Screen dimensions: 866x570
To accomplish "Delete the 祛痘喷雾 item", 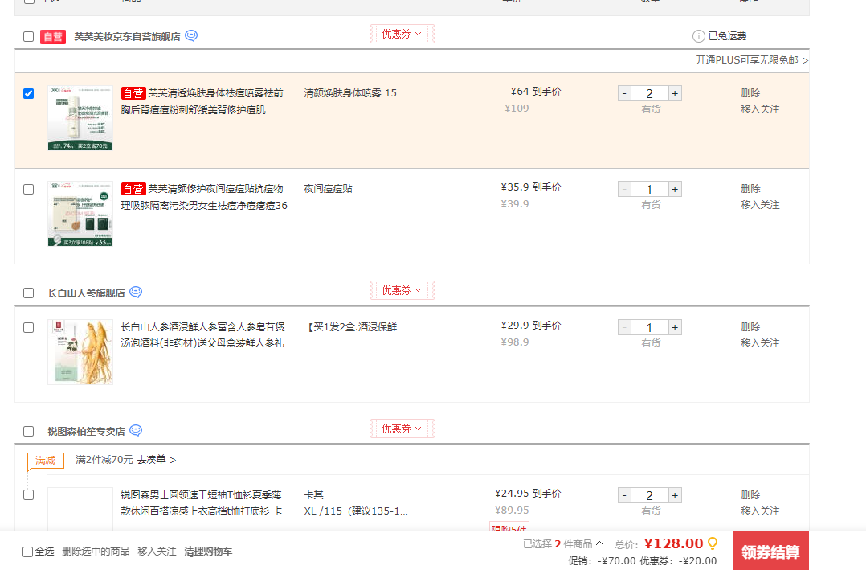I will point(750,93).
